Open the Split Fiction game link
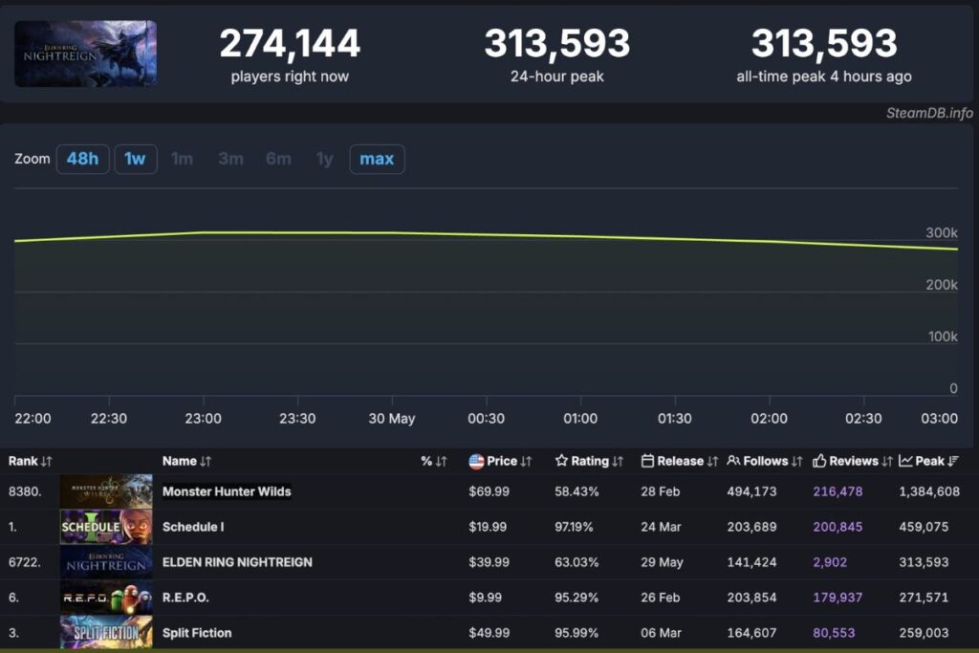 pos(197,632)
